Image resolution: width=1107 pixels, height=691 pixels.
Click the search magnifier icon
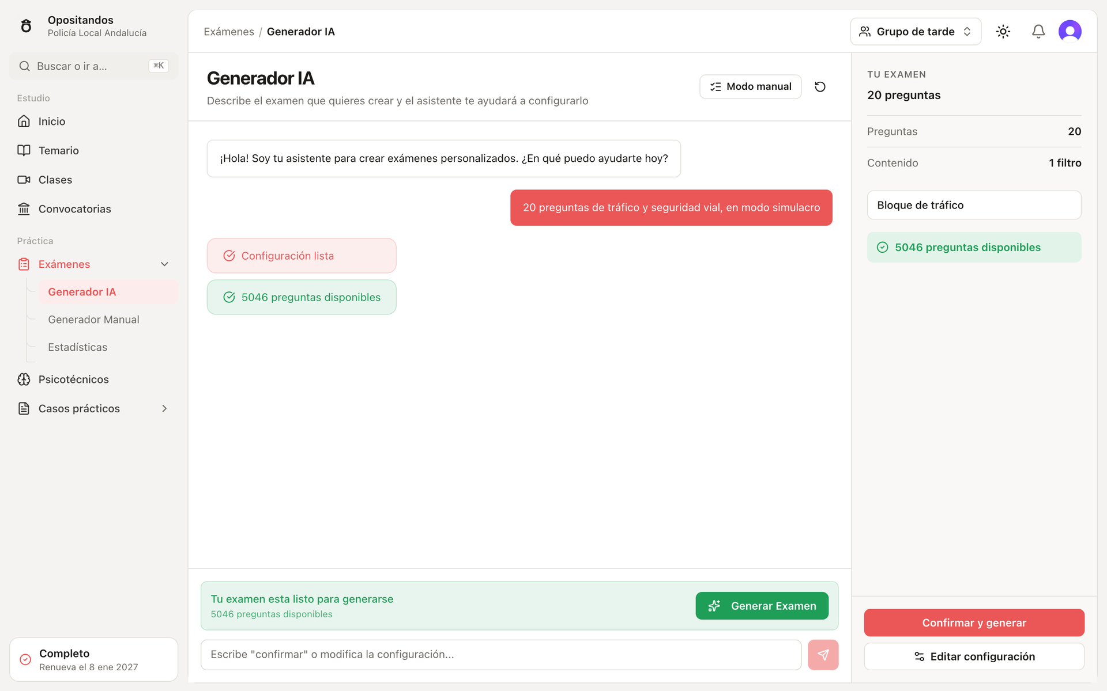tap(24, 66)
